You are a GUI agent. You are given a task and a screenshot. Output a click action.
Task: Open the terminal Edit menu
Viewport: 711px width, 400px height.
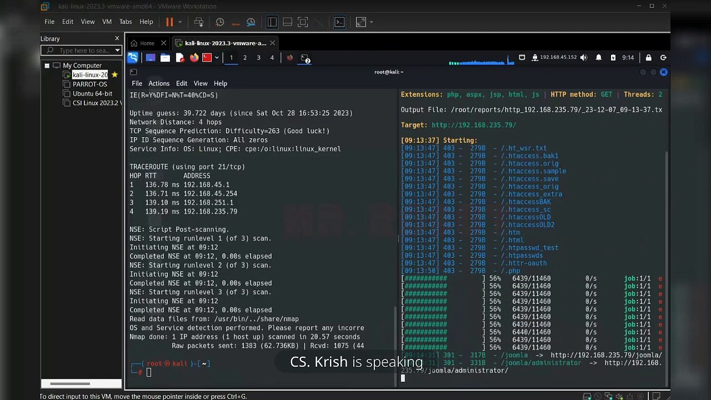click(182, 83)
